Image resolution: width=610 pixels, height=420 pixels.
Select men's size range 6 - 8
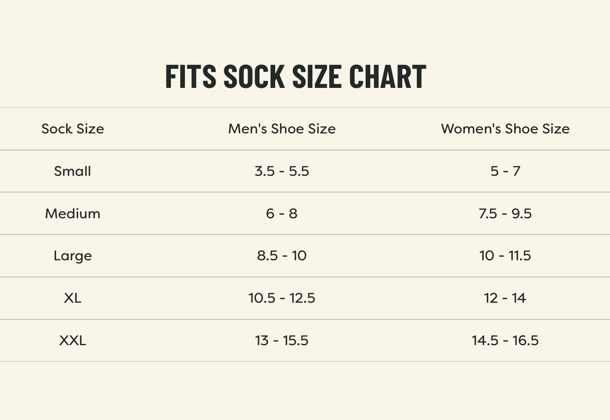pos(282,213)
